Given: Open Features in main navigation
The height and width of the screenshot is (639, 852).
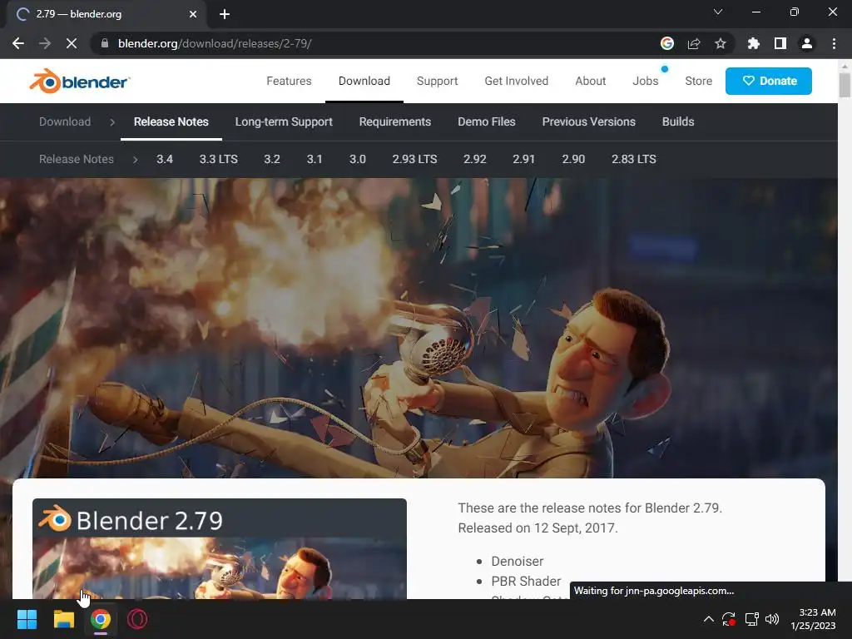Looking at the screenshot, I should [289, 81].
